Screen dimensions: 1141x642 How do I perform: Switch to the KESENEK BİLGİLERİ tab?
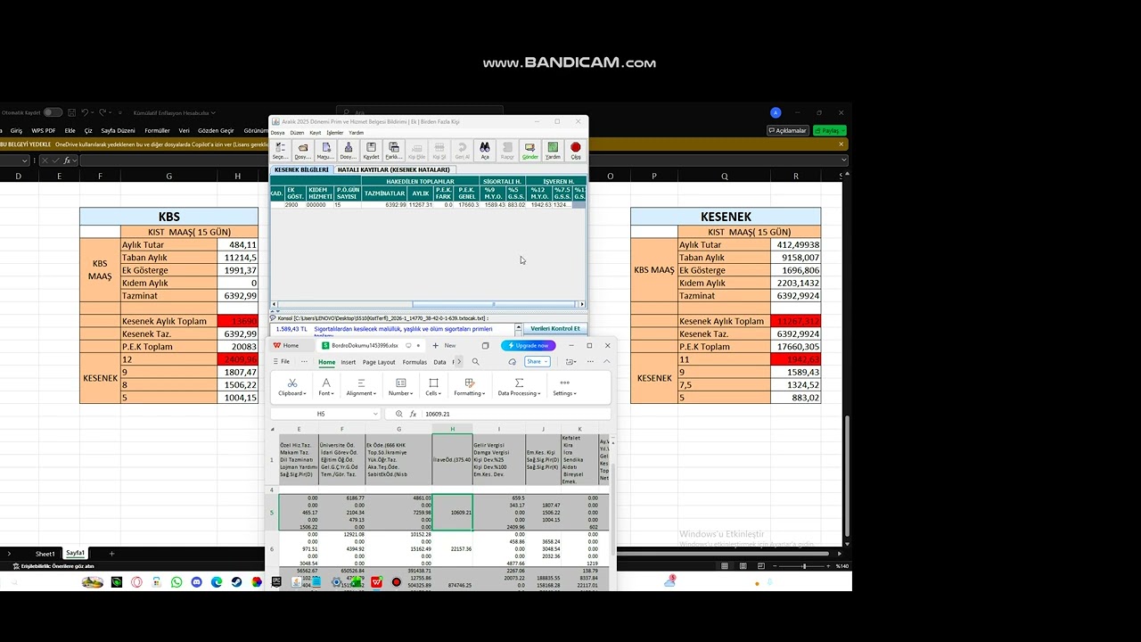pyautogui.click(x=301, y=169)
